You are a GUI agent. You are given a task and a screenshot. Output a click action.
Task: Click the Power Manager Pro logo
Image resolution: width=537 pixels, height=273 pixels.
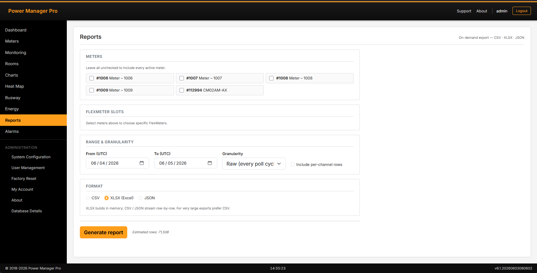(33, 11)
